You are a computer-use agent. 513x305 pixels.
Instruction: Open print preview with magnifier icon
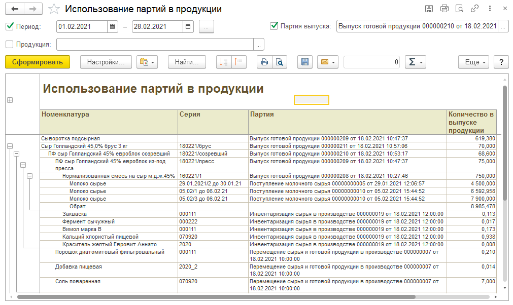(279, 62)
